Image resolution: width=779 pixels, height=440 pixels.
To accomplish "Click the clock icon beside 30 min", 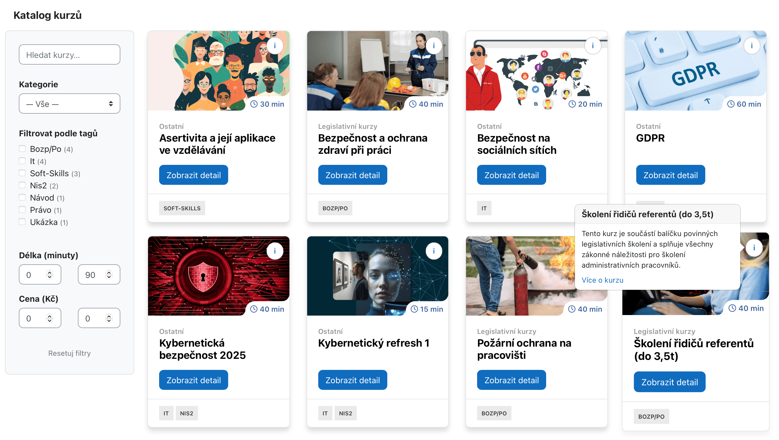I will click(x=254, y=104).
